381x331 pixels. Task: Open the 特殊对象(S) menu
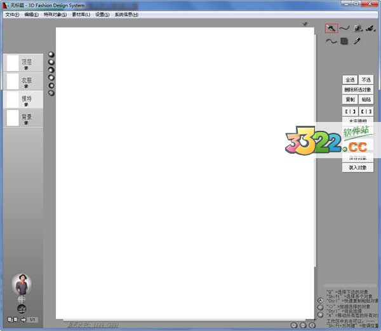point(55,15)
